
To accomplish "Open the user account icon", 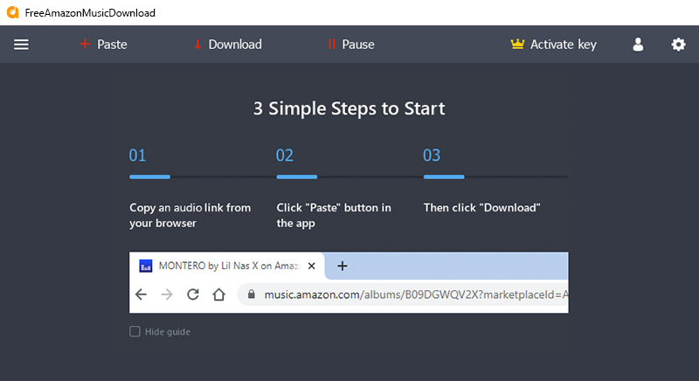I will pos(638,45).
